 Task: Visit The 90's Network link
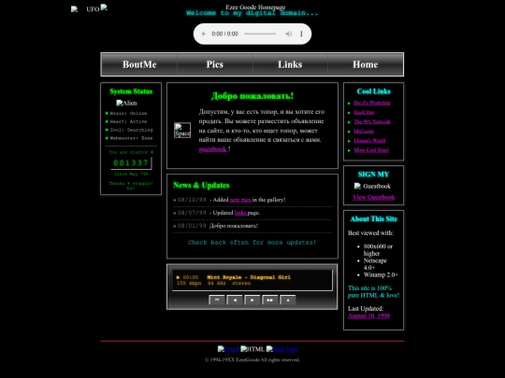372,121
